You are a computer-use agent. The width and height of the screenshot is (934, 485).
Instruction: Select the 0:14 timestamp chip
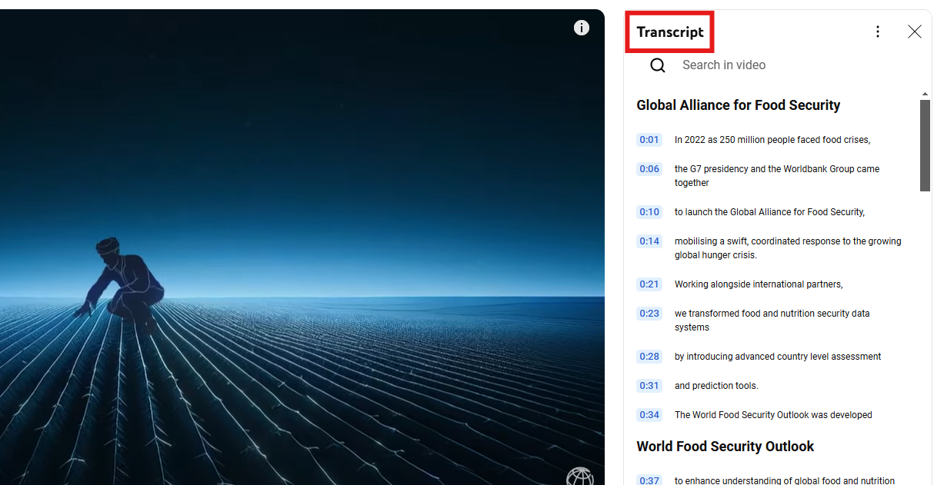(649, 241)
